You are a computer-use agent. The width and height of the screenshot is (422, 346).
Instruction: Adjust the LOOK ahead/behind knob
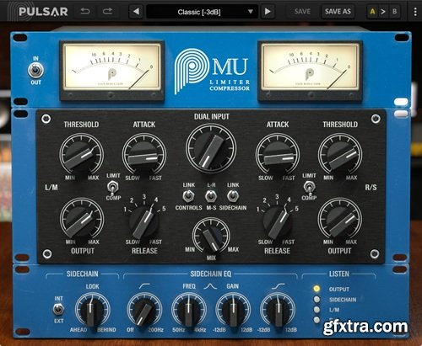[x=92, y=310]
